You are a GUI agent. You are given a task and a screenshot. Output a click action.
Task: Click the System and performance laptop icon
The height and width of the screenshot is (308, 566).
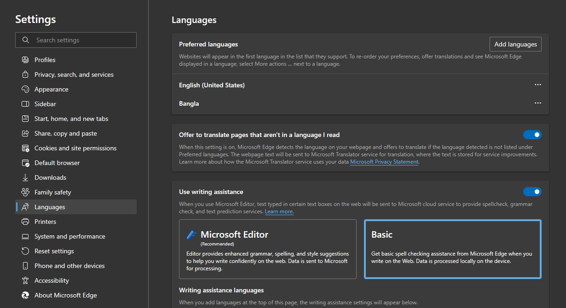[x=25, y=236]
